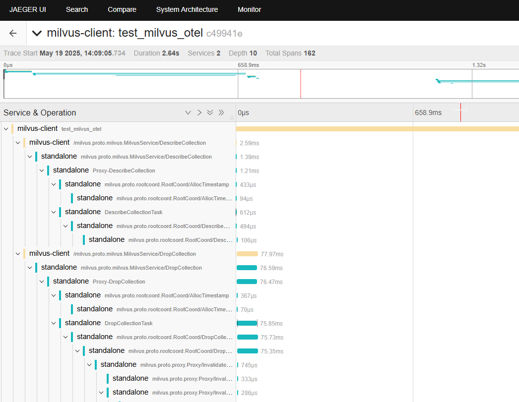Collapse the root test_milvus_otel span chevron
Viewport: 519px width, 402px height.
[x=6, y=129]
